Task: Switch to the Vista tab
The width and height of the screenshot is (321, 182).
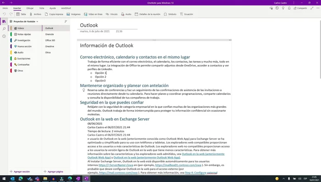Action: point(42,8)
